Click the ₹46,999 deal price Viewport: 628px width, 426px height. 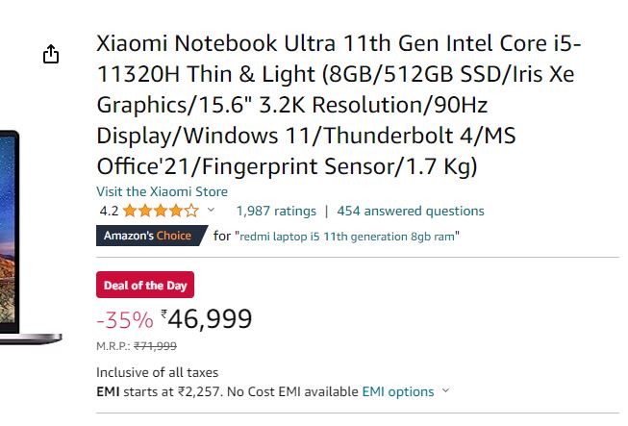(206, 319)
